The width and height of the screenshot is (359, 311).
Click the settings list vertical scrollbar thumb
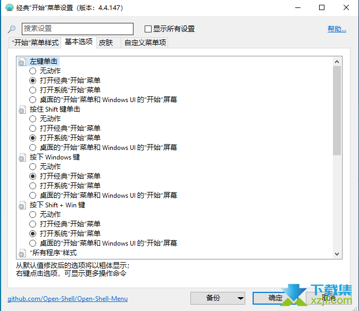point(337,111)
